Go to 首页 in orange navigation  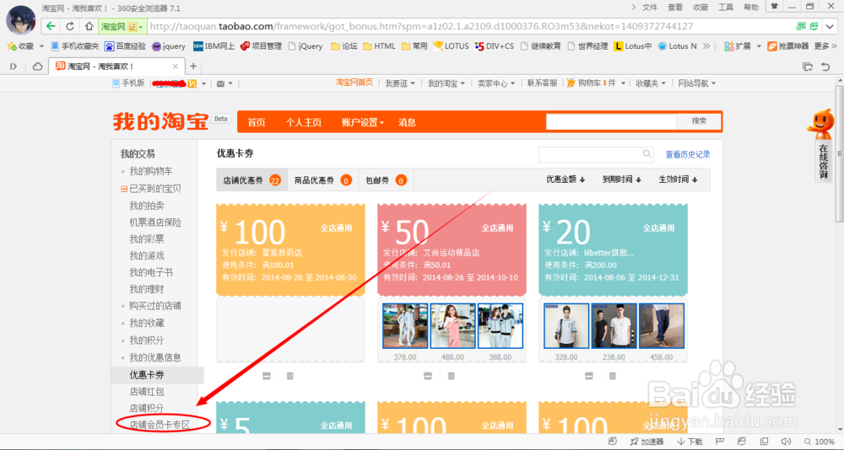[257, 122]
